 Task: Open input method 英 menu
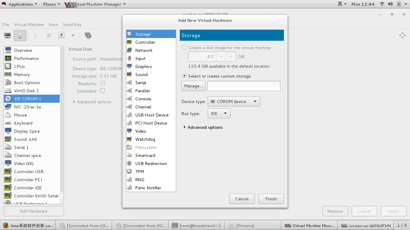342,4
